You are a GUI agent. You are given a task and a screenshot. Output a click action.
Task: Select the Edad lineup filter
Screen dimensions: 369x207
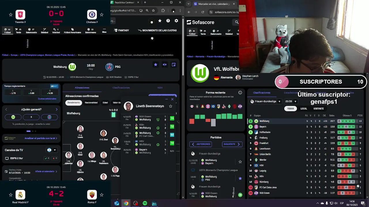pos(105,103)
